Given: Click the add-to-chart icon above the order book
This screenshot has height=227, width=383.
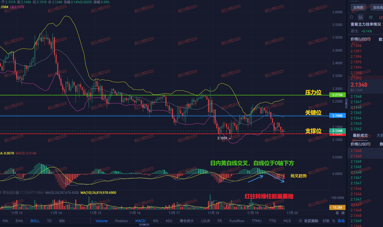Looking at the screenshot, I should [x=351, y=17].
